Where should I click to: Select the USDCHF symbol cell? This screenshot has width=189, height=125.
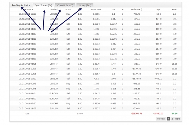coord(54,14)
